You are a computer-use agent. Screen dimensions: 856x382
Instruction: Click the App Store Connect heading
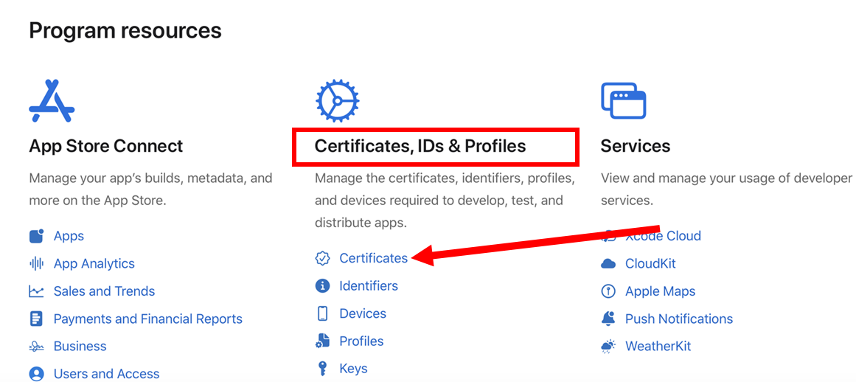(106, 146)
